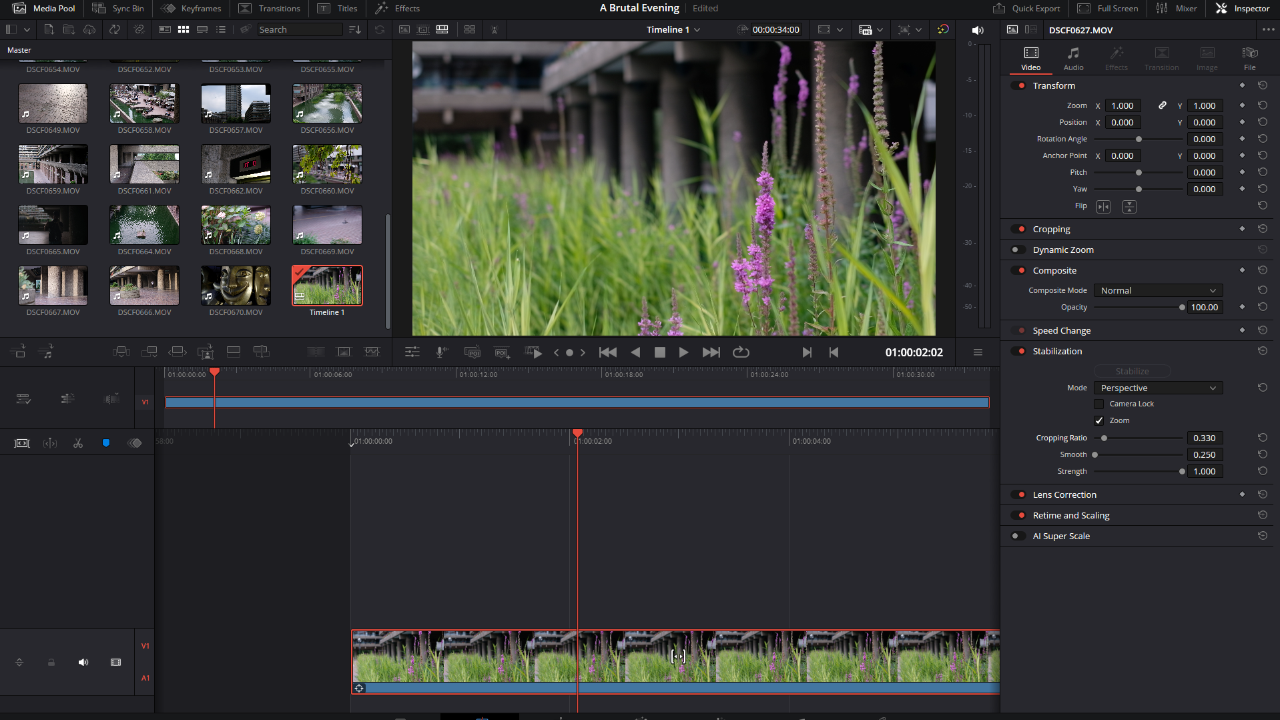
Task: Open the media pool sort order
Action: (355, 30)
